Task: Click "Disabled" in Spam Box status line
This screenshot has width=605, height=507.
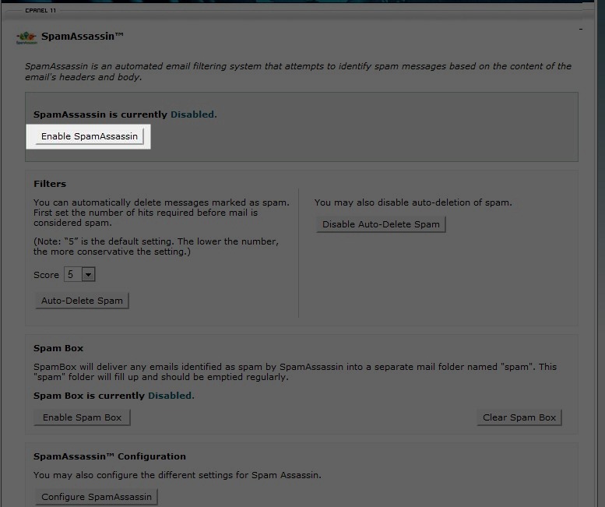Action: coord(170,396)
